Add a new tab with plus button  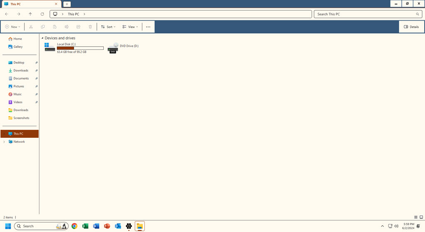[x=67, y=4]
